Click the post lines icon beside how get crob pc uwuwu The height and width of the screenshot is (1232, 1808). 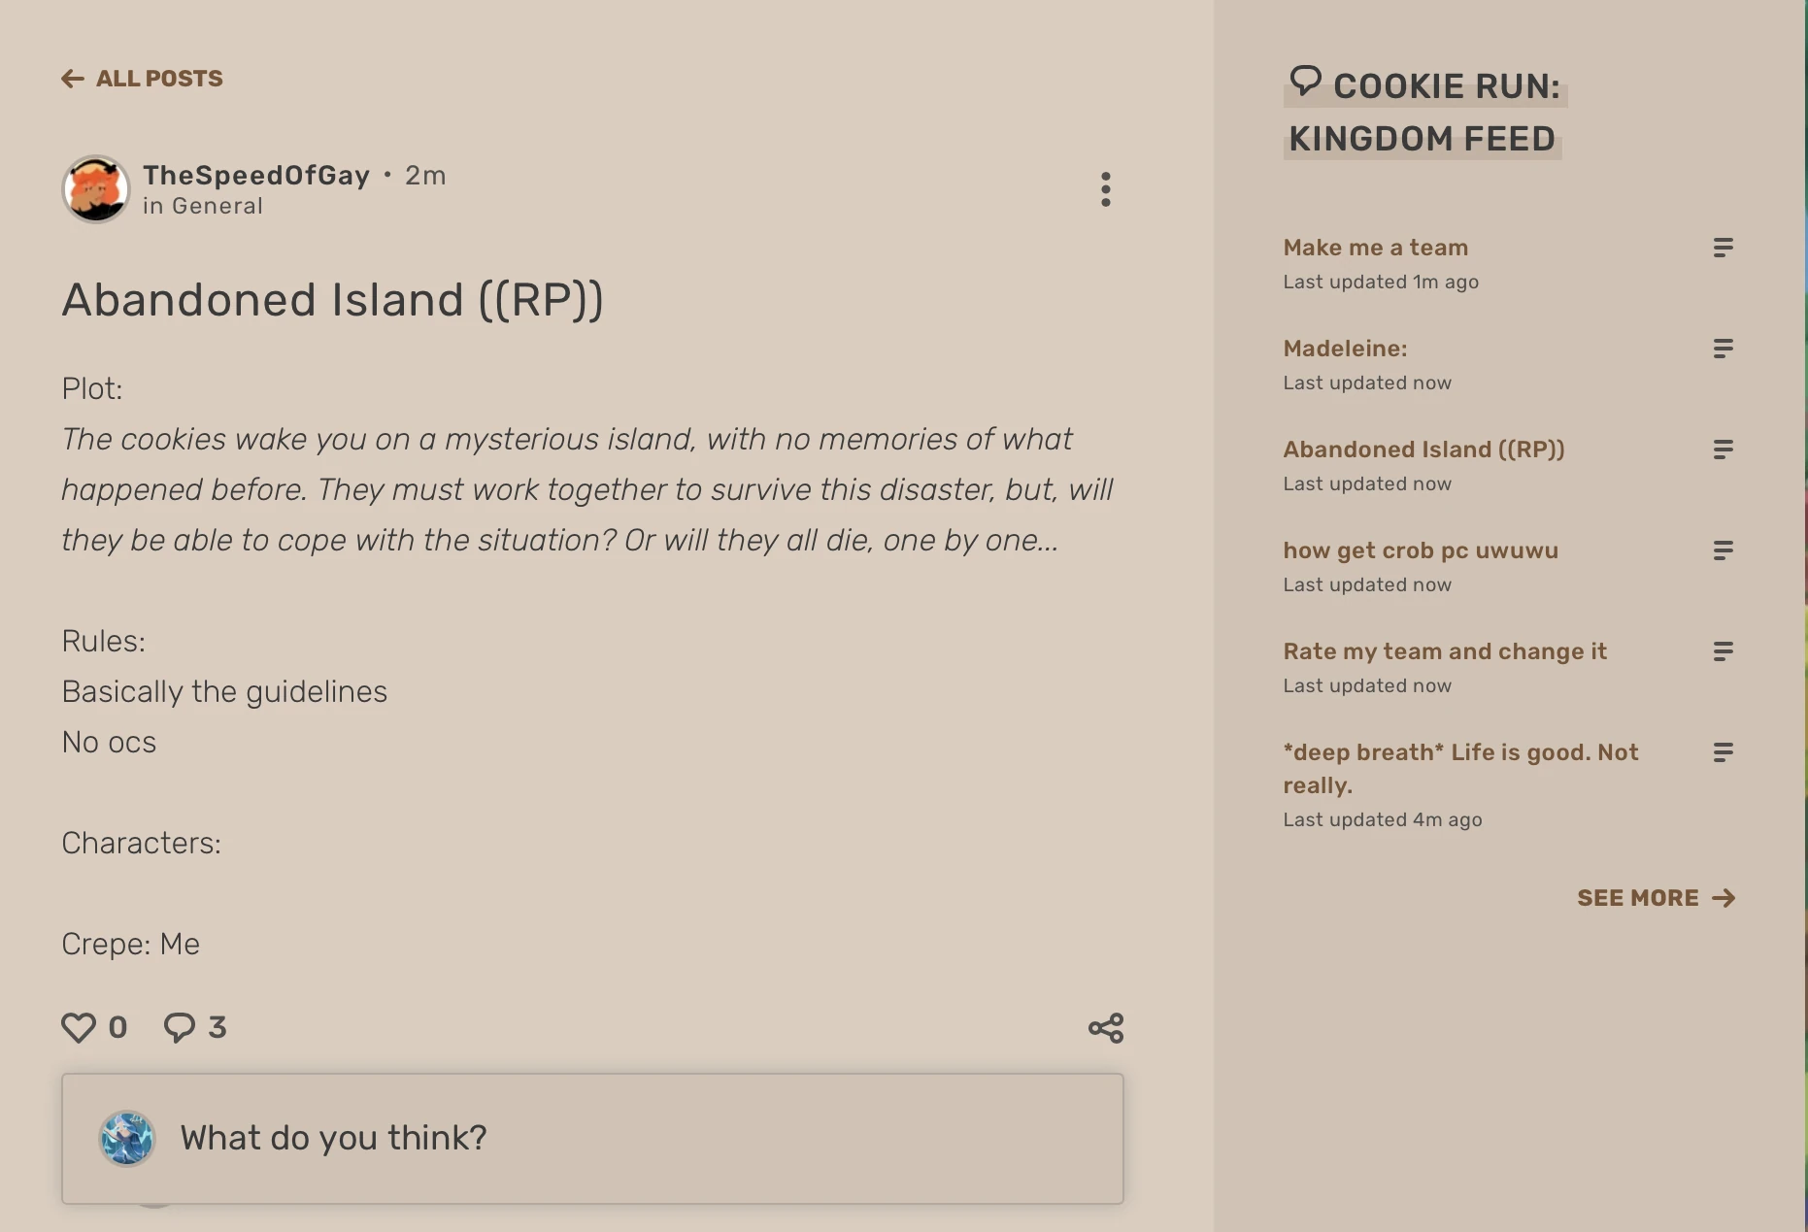coord(1723,550)
